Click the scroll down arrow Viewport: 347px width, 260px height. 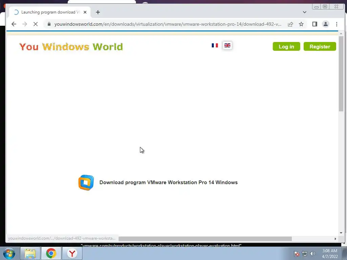tap(341, 233)
